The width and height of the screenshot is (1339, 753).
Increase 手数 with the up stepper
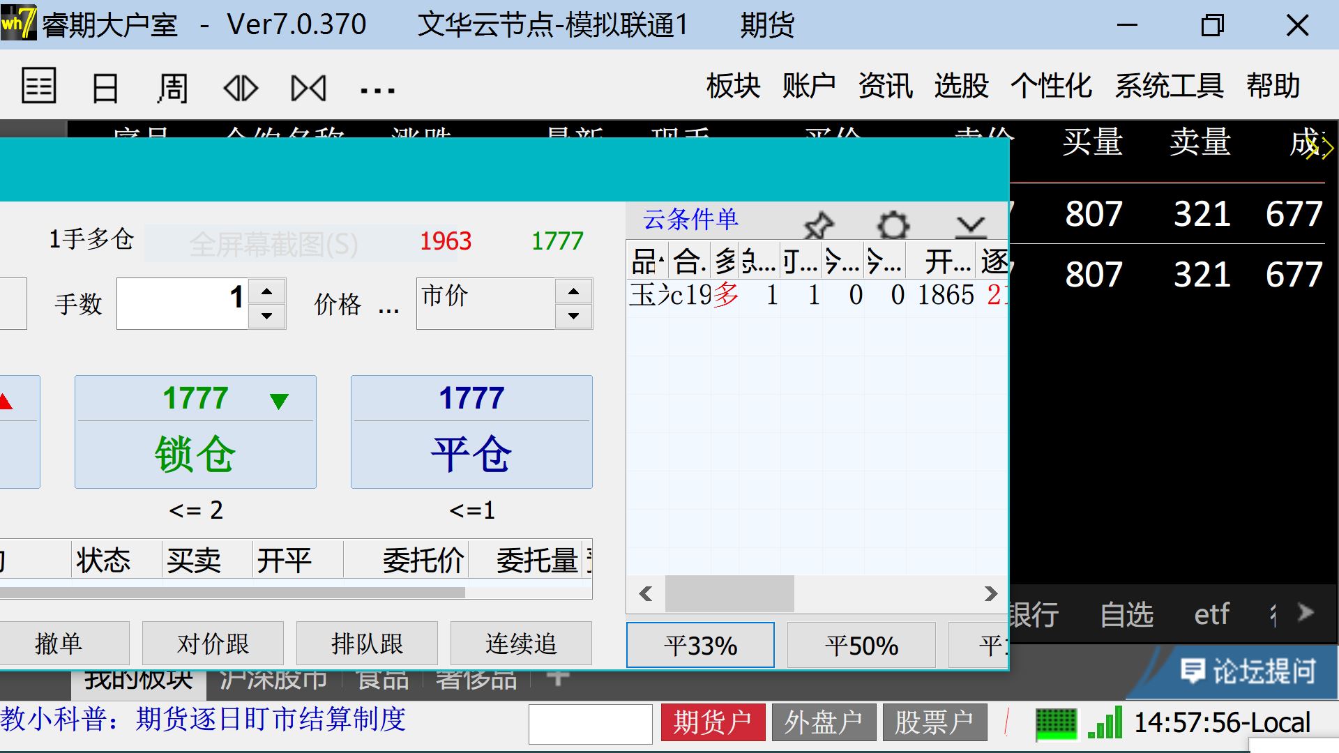(x=266, y=291)
